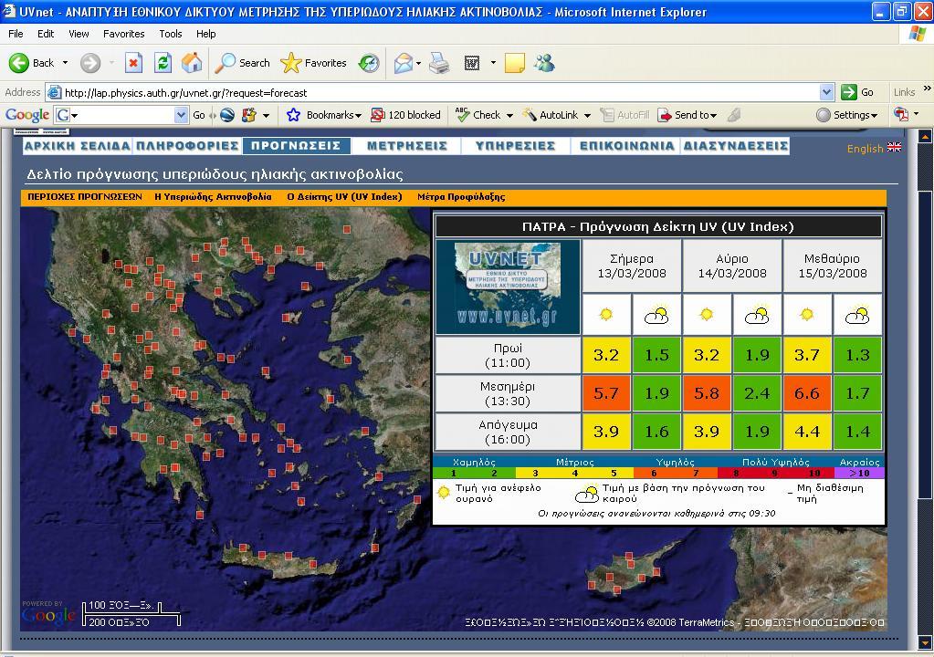
Task: Open the Tools menu
Action: tap(171, 34)
